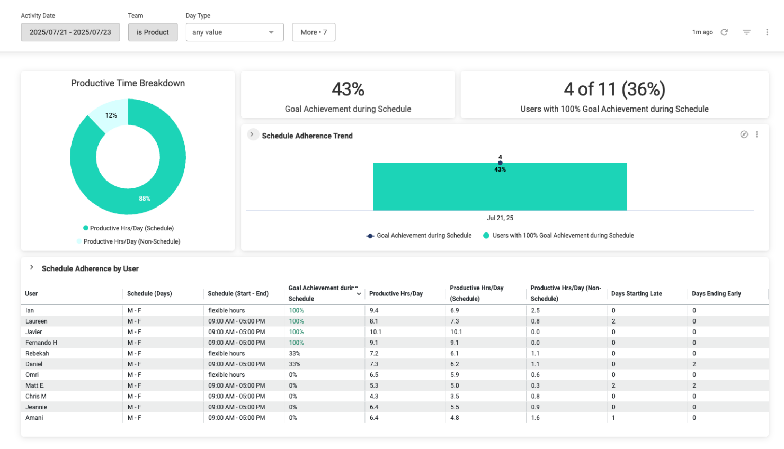Open the Schedule Adherence Trend tile kebab menu
This screenshot has height=449, width=784.
point(757,134)
